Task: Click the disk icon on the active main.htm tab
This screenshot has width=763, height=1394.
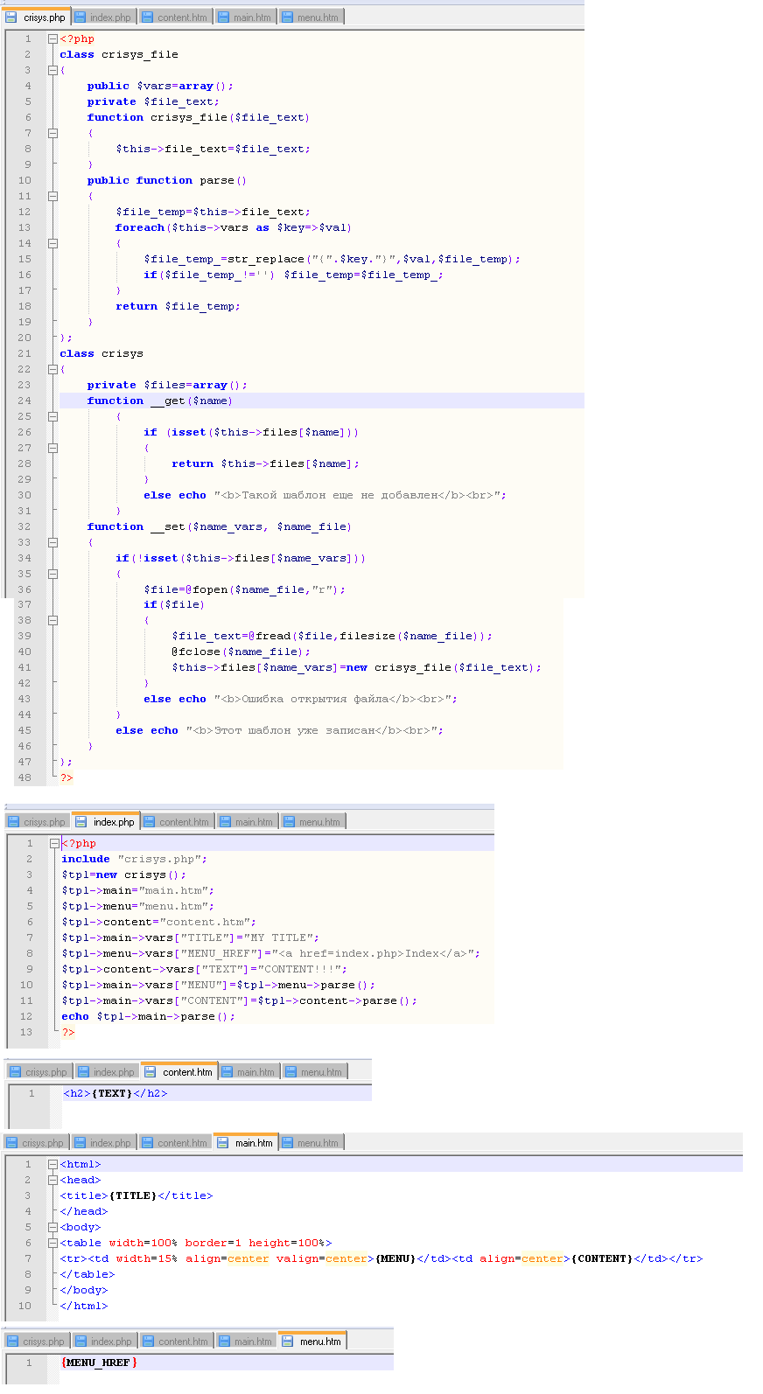Action: click(x=223, y=1143)
